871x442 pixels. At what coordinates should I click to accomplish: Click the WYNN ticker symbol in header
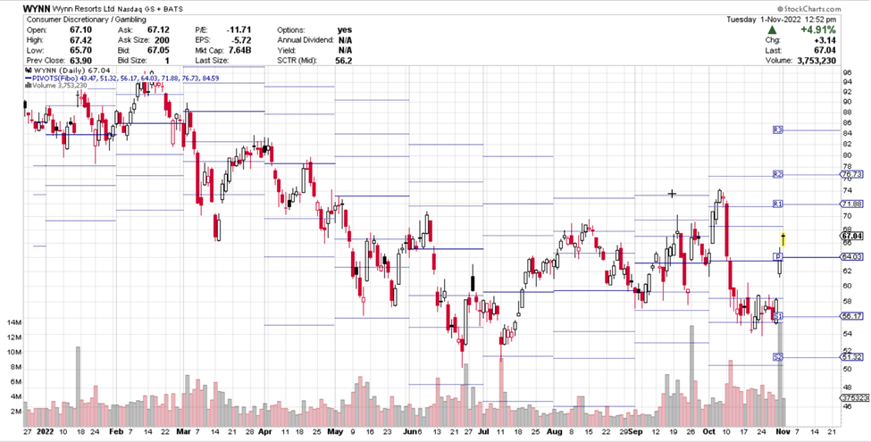click(35, 10)
